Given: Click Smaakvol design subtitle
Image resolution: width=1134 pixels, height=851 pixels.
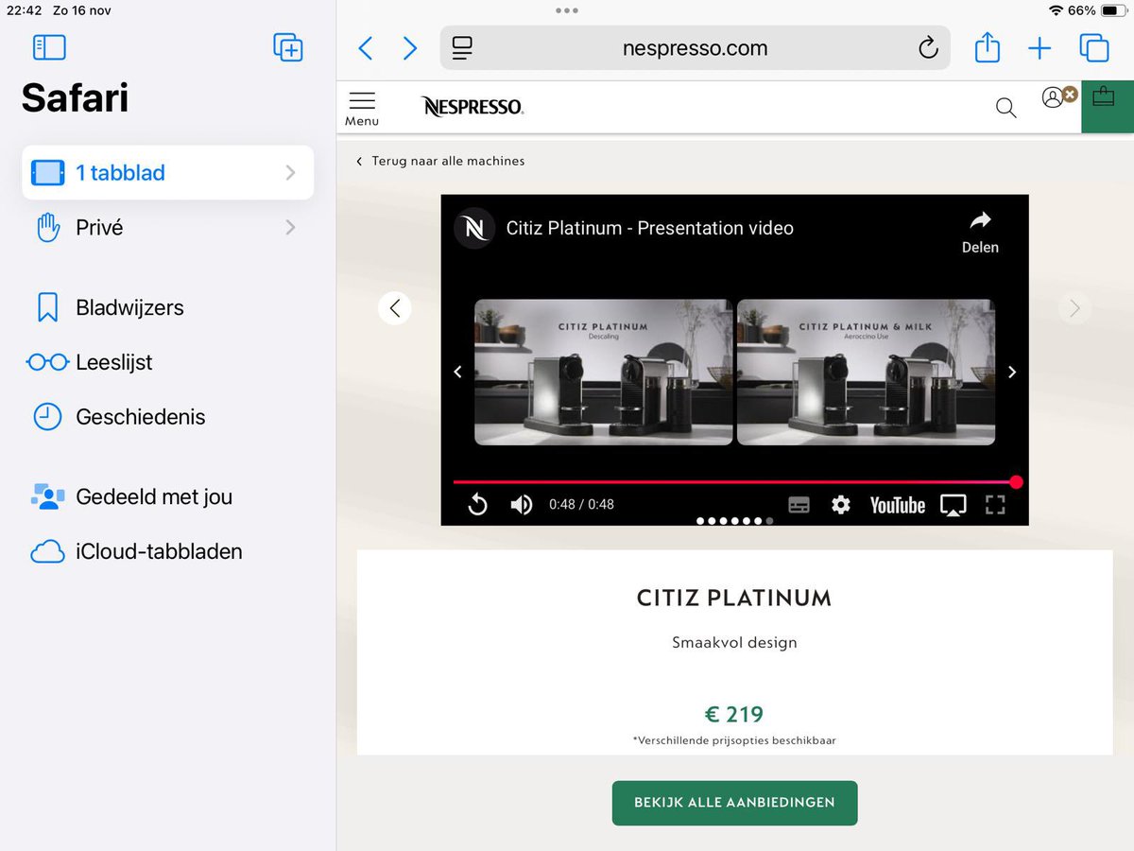Looking at the screenshot, I should point(734,643).
